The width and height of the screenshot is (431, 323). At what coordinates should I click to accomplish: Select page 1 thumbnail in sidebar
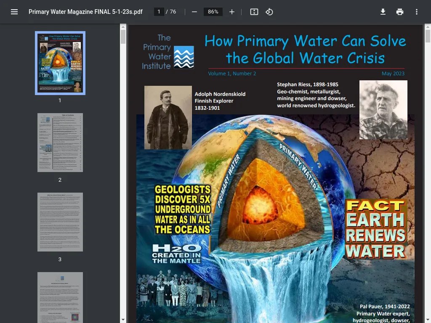click(60, 63)
